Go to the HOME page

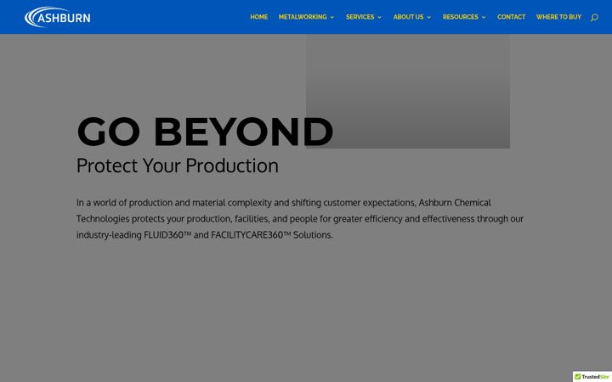coord(258,17)
